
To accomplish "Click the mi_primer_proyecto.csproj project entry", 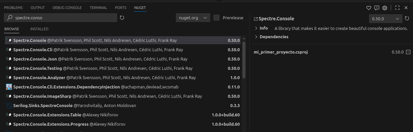I will click(281, 52).
